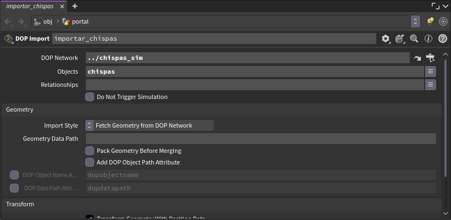
Task: Click the dopobjectname attribute field
Action: (x=261, y=175)
